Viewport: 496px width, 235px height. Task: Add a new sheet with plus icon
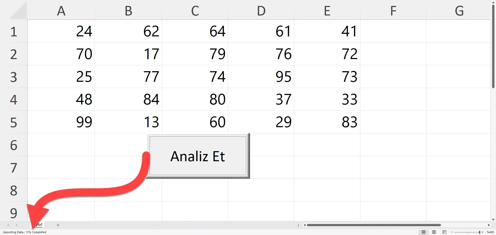(x=58, y=225)
